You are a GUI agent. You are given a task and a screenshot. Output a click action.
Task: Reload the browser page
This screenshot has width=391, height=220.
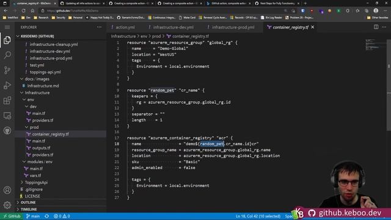pos(23,11)
